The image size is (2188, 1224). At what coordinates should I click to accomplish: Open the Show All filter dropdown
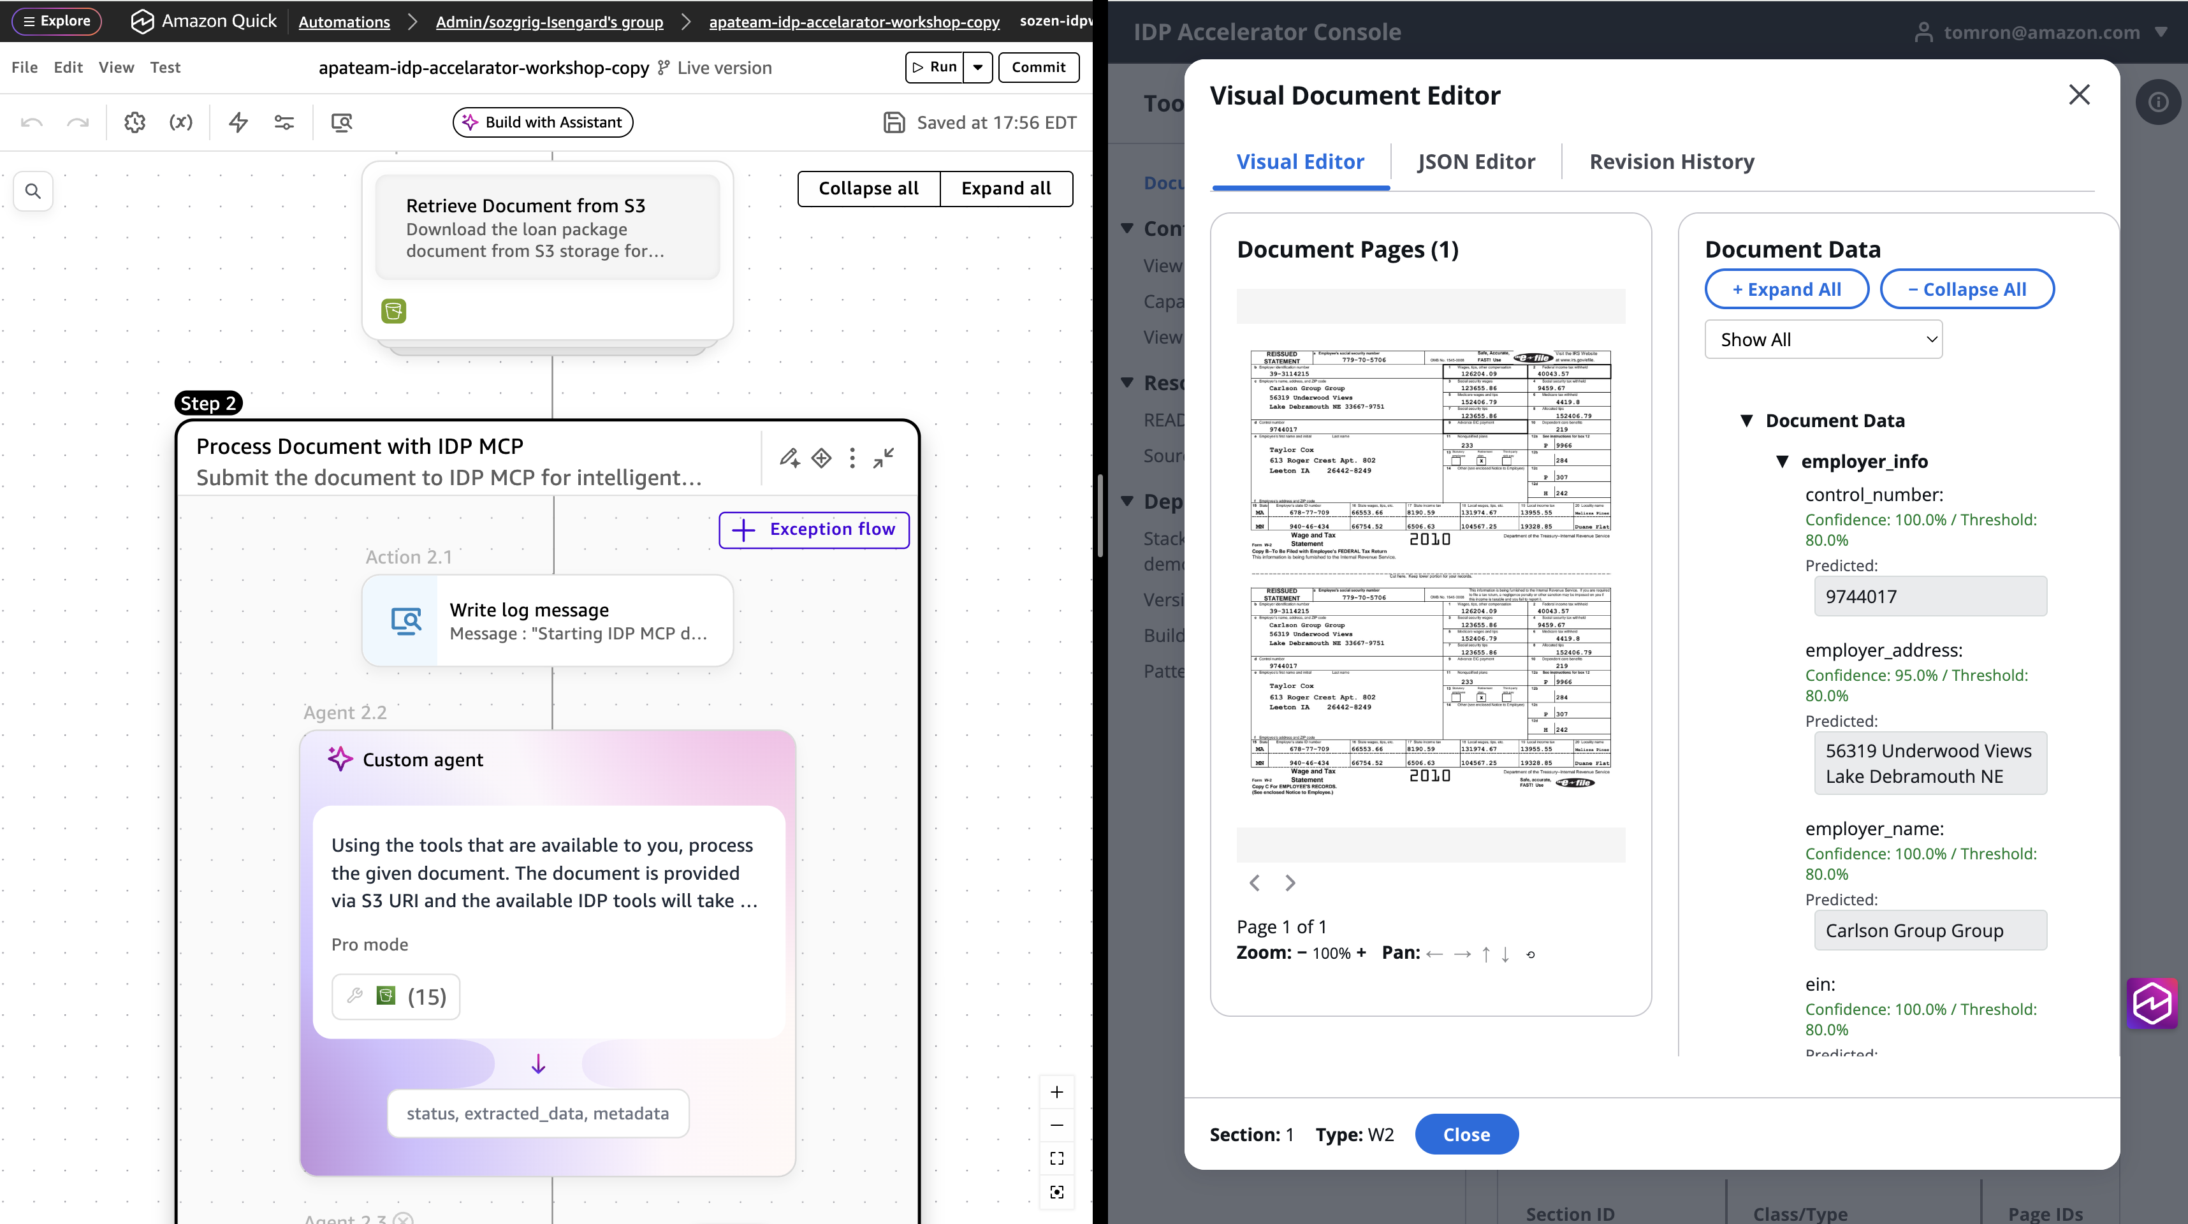(1823, 340)
